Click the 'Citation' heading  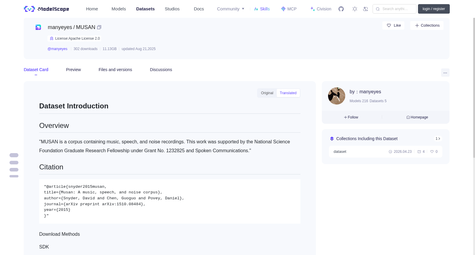click(x=51, y=167)
